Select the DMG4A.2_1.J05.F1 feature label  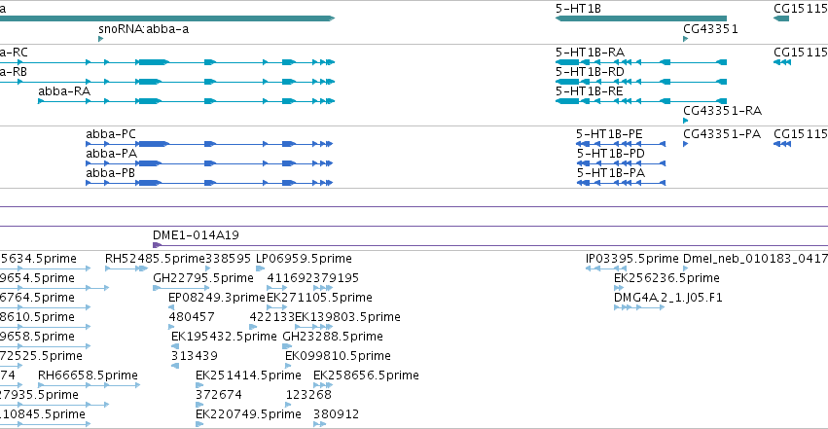click(668, 298)
